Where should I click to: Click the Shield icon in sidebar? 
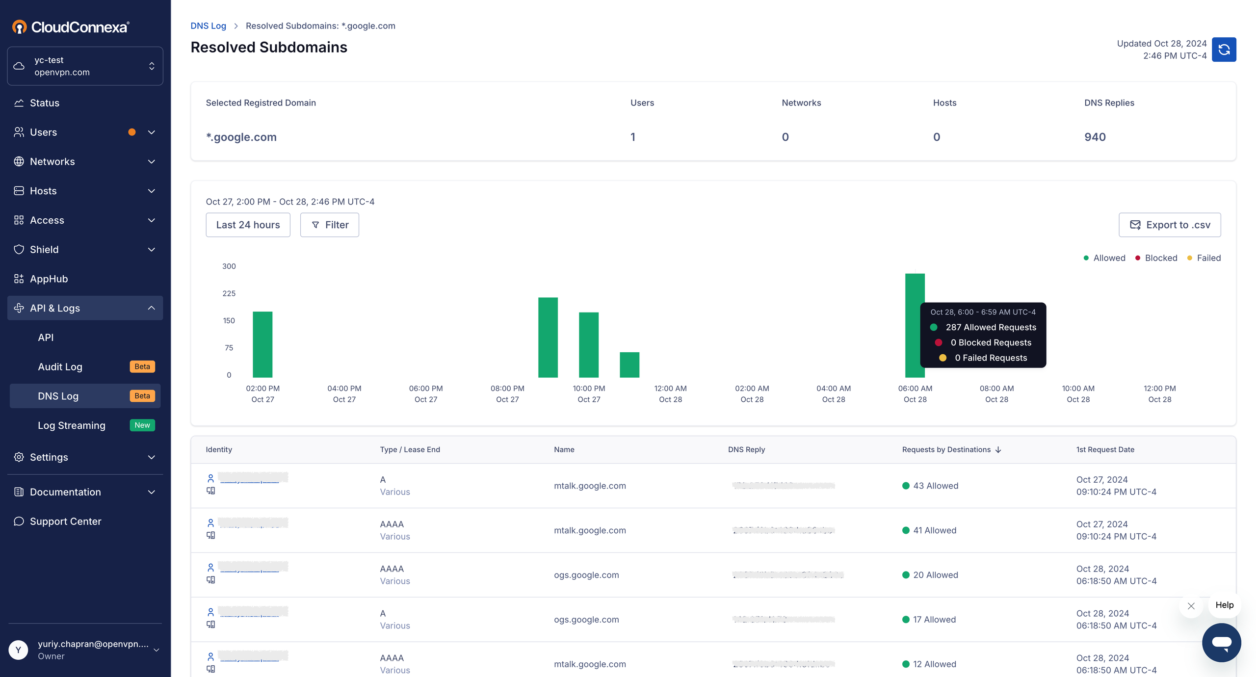(19, 249)
